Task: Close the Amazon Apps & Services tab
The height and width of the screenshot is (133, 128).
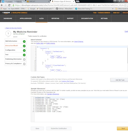Action: point(73,2)
